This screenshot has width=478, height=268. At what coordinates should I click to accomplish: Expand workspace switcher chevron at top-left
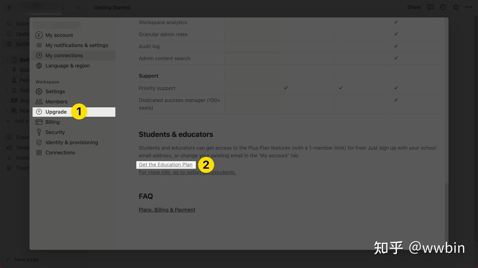63,7
